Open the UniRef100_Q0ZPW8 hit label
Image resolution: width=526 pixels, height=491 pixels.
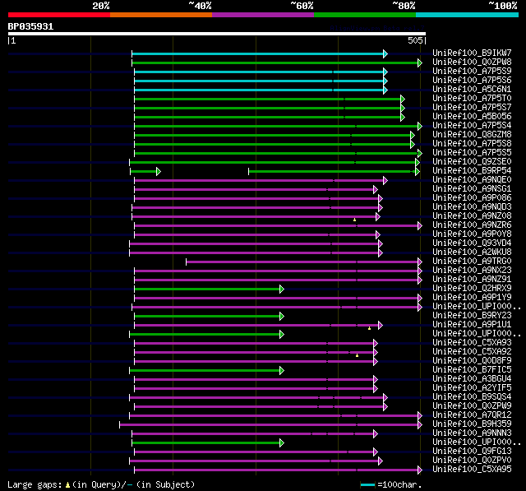tap(472, 62)
